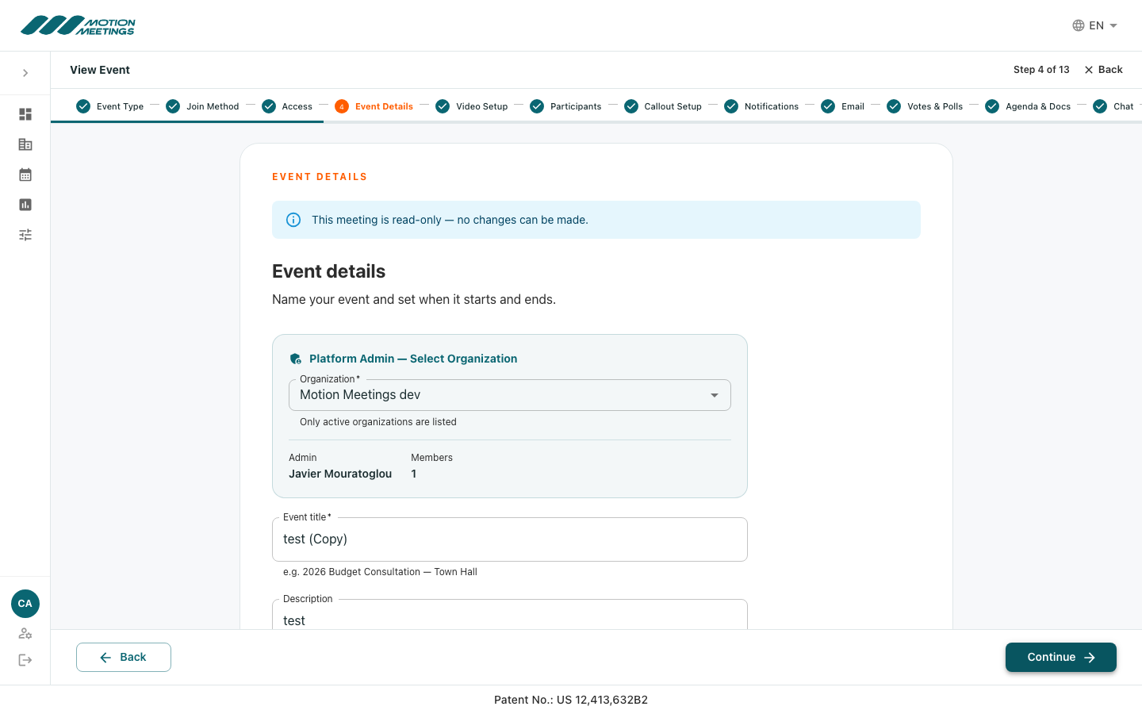Click the Motion Meetings logo
This screenshot has width=1142, height=714.
coord(78,25)
